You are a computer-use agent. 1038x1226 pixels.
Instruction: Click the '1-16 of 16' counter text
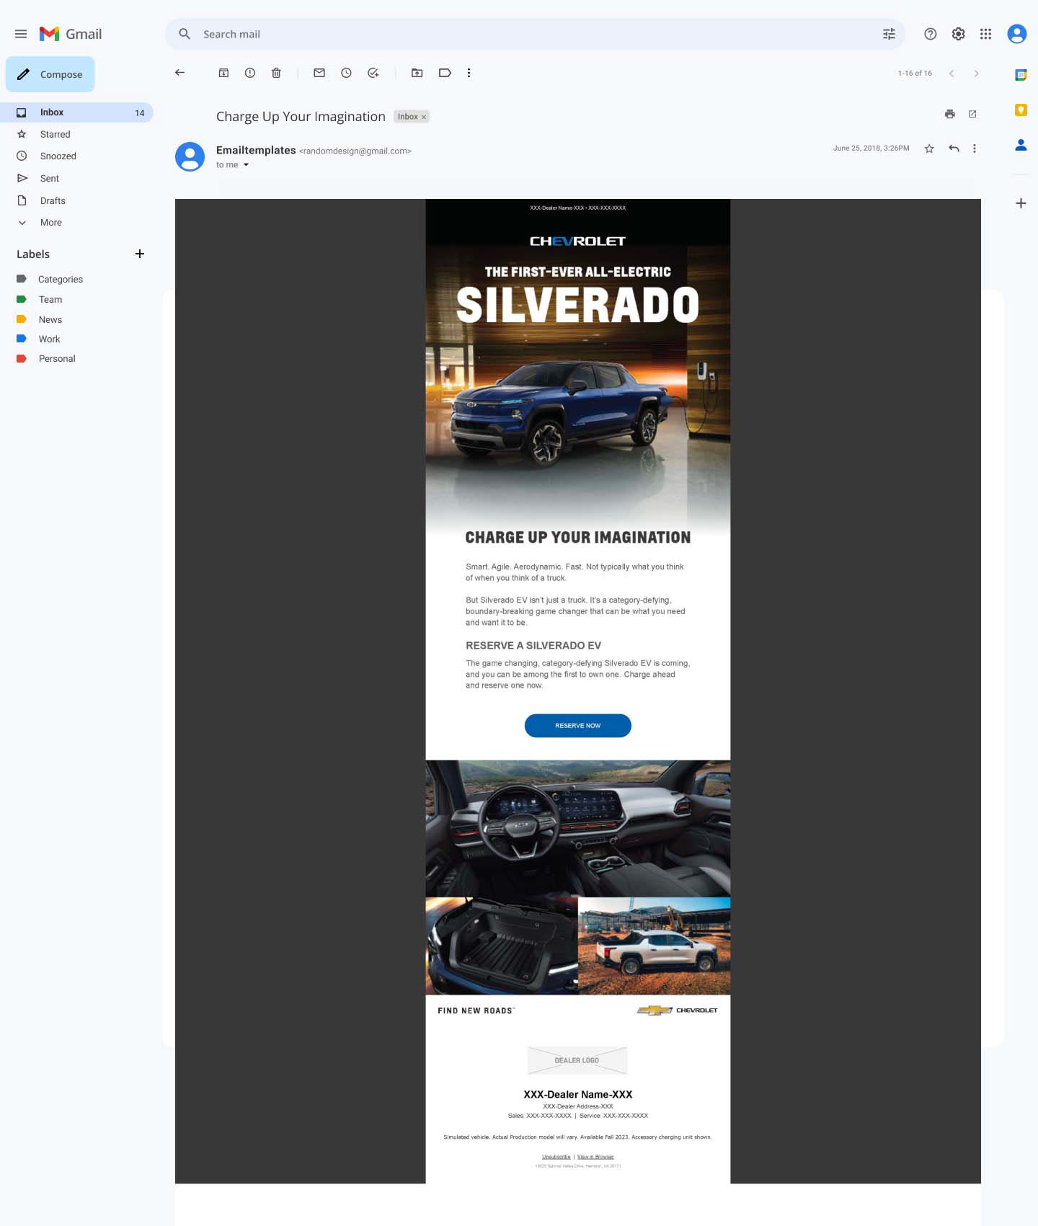(915, 74)
